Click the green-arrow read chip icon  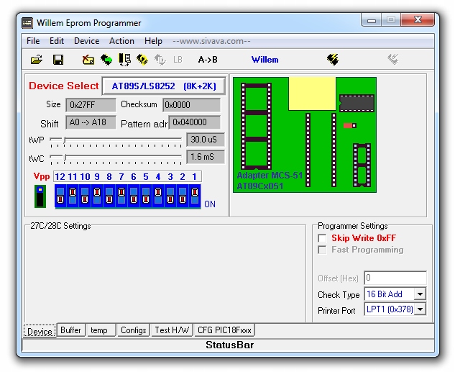click(x=106, y=60)
